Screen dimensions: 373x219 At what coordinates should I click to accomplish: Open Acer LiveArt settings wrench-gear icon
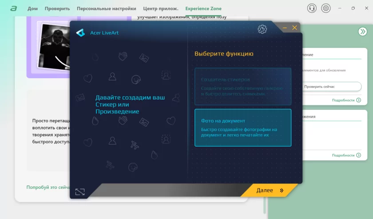[x=262, y=29]
